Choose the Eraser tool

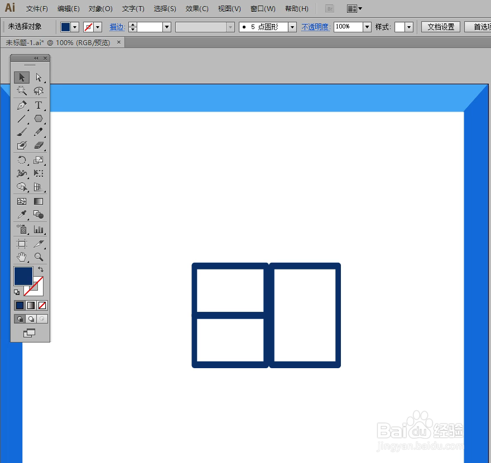point(38,146)
